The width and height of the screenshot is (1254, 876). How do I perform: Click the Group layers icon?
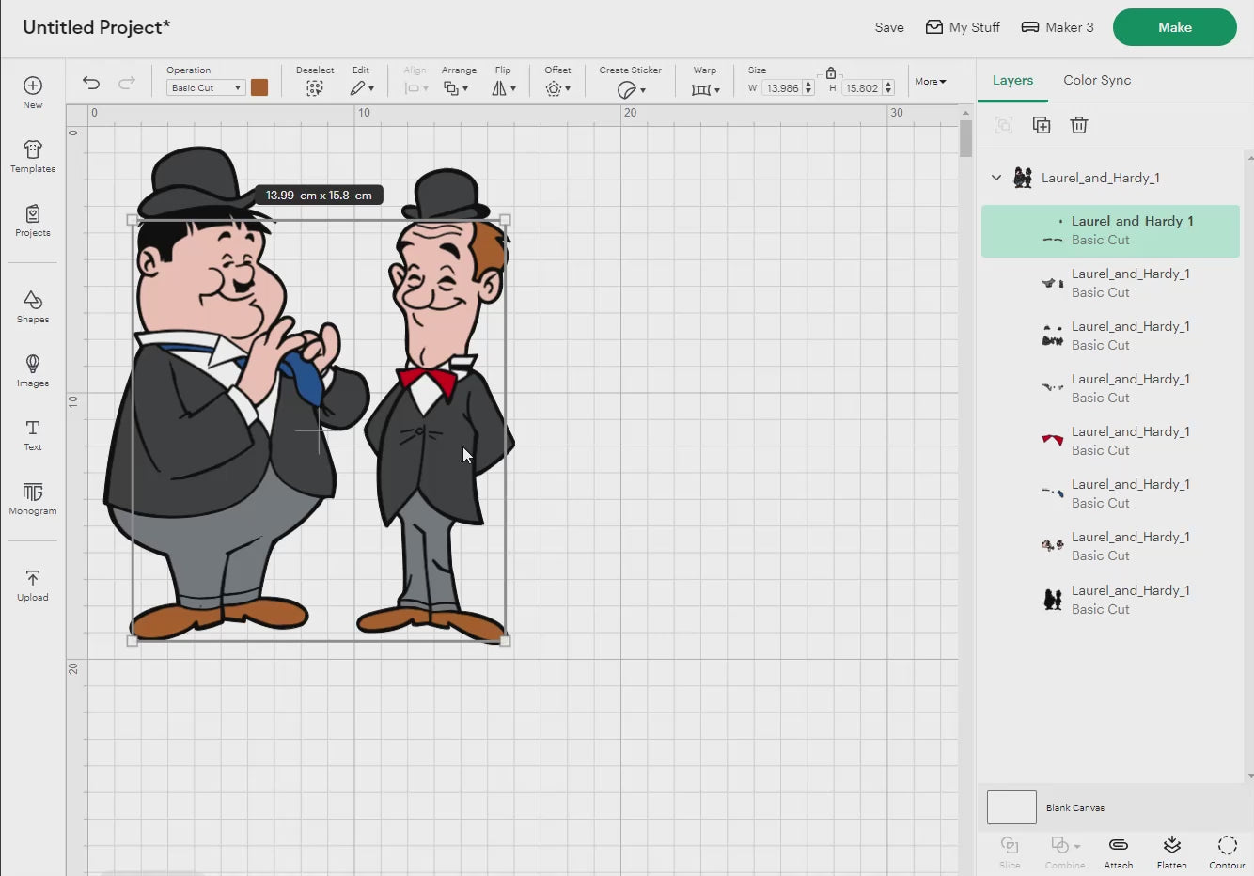point(1004,125)
